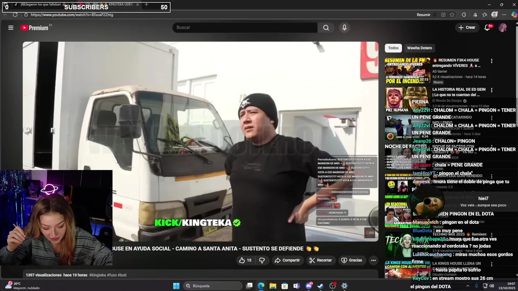
Task: Open volume control in system tray
Action: 492,286
